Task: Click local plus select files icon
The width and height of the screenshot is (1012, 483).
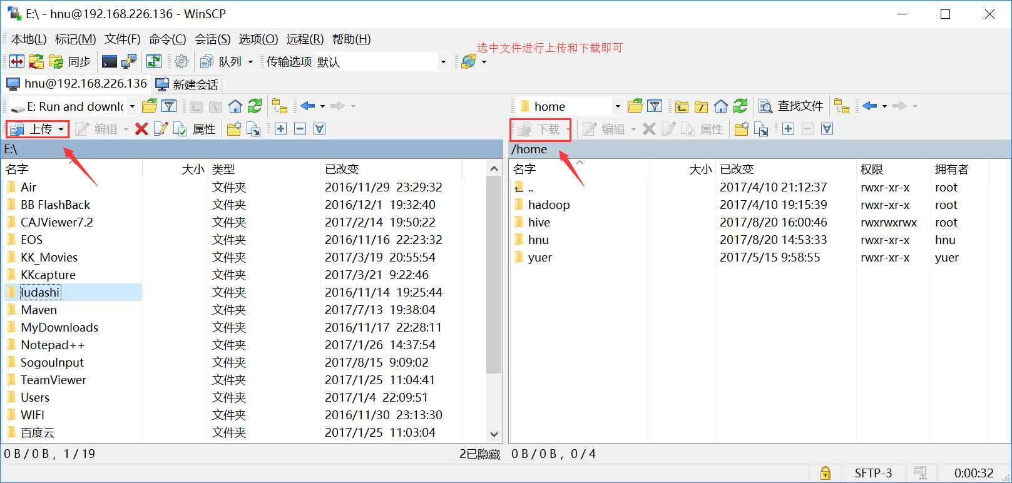Action: coord(280,129)
